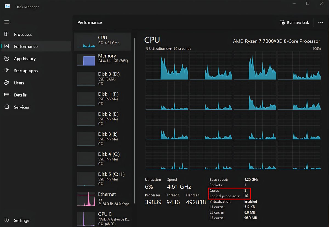
Task: Click the AMD Ryzen 7 7800X3D processor name
Action: pos(277,41)
